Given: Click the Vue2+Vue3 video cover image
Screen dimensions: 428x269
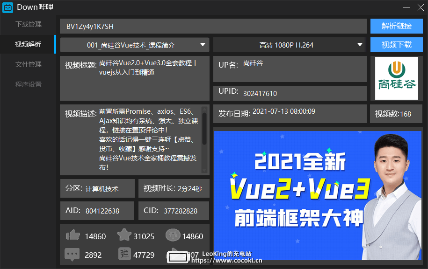Looking at the screenshot, I should [318, 195].
